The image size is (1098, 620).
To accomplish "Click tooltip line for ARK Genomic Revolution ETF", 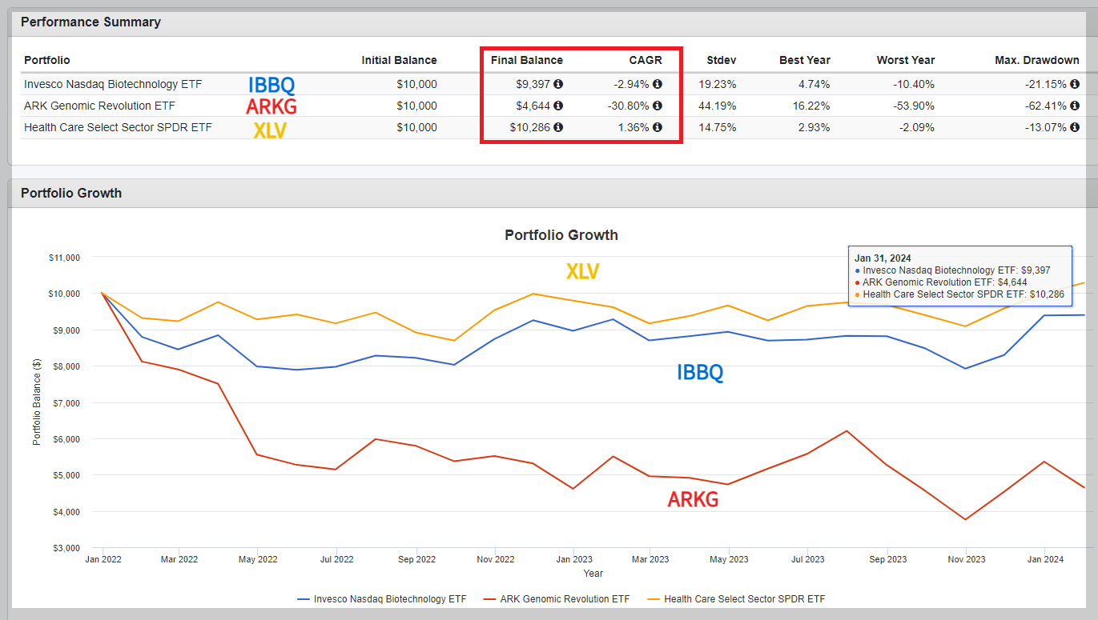I will click(941, 282).
